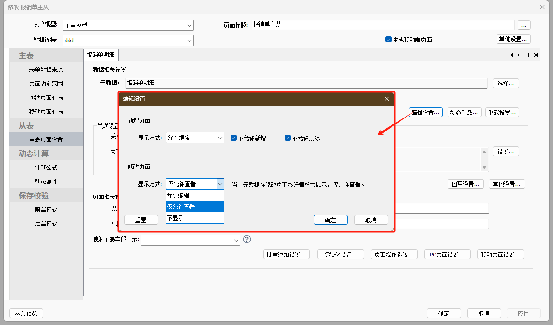Screen dimensions: 553x325
Task: Uncheck the 不允许删除 checkbox
Action: tap(288, 138)
